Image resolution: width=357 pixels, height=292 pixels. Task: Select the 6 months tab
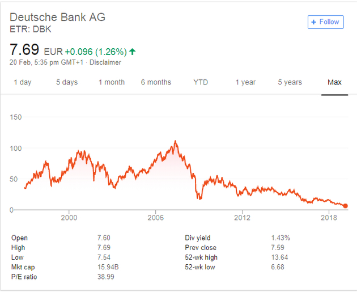pos(156,82)
